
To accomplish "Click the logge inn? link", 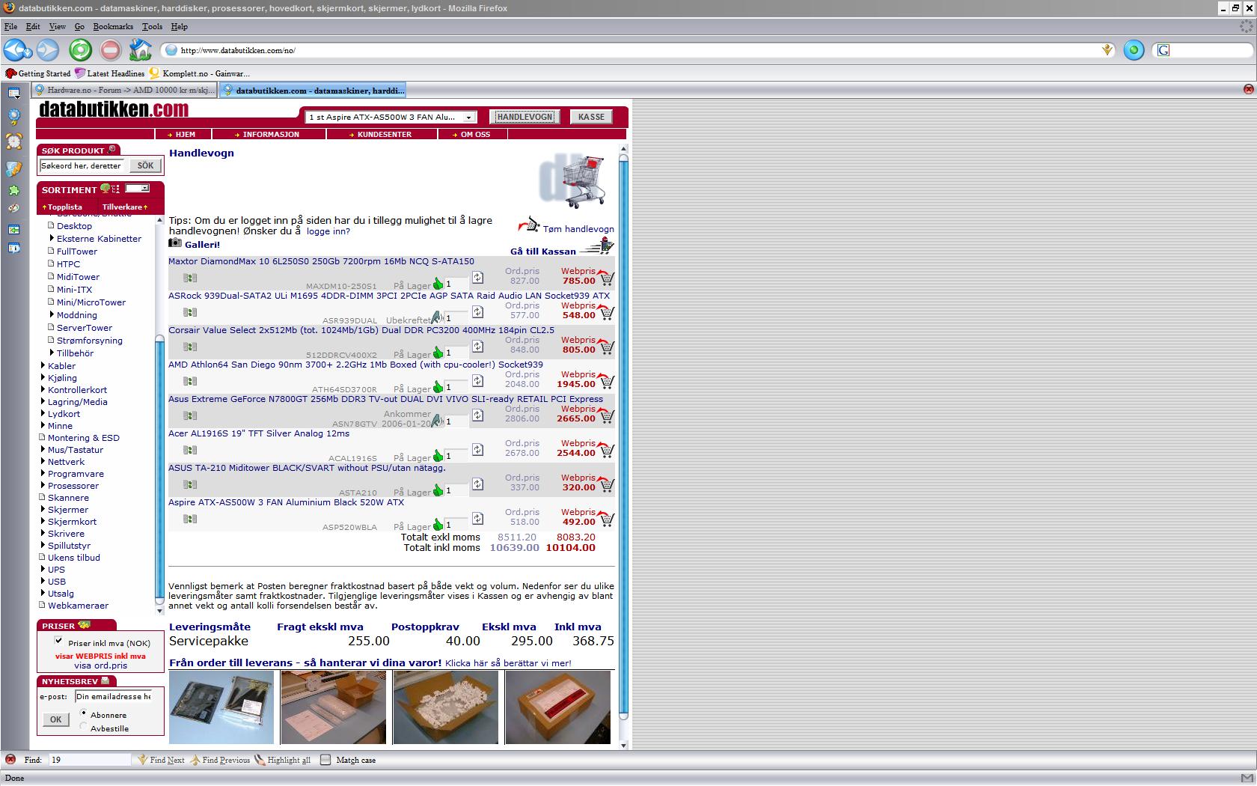I will click(x=328, y=231).
